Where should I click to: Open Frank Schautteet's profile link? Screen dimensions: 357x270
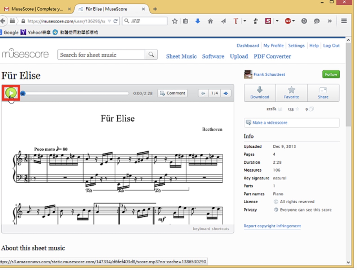pyautogui.click(x=269, y=75)
